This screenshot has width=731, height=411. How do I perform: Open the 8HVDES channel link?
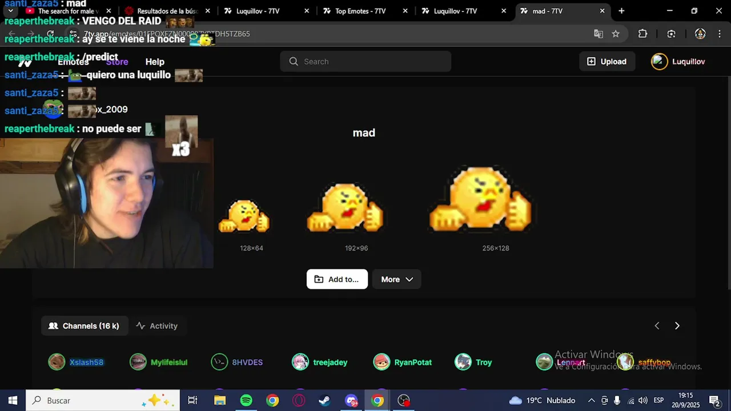[247, 362]
